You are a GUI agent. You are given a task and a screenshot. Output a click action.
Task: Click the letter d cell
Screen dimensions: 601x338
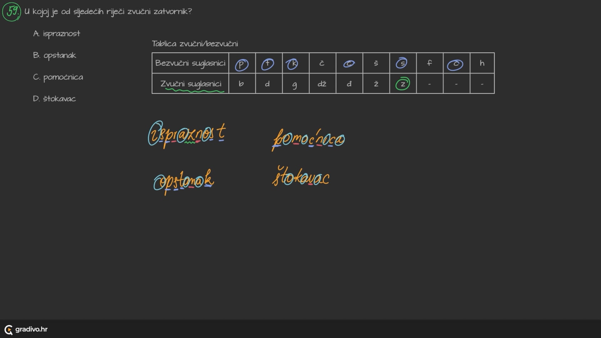tap(269, 84)
